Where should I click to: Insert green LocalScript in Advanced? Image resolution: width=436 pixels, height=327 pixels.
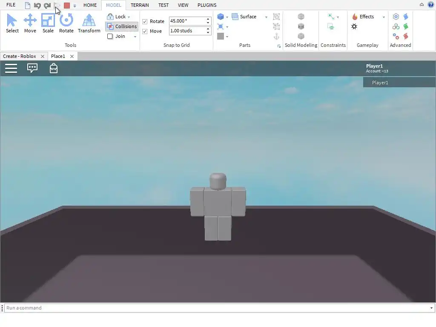point(406,26)
